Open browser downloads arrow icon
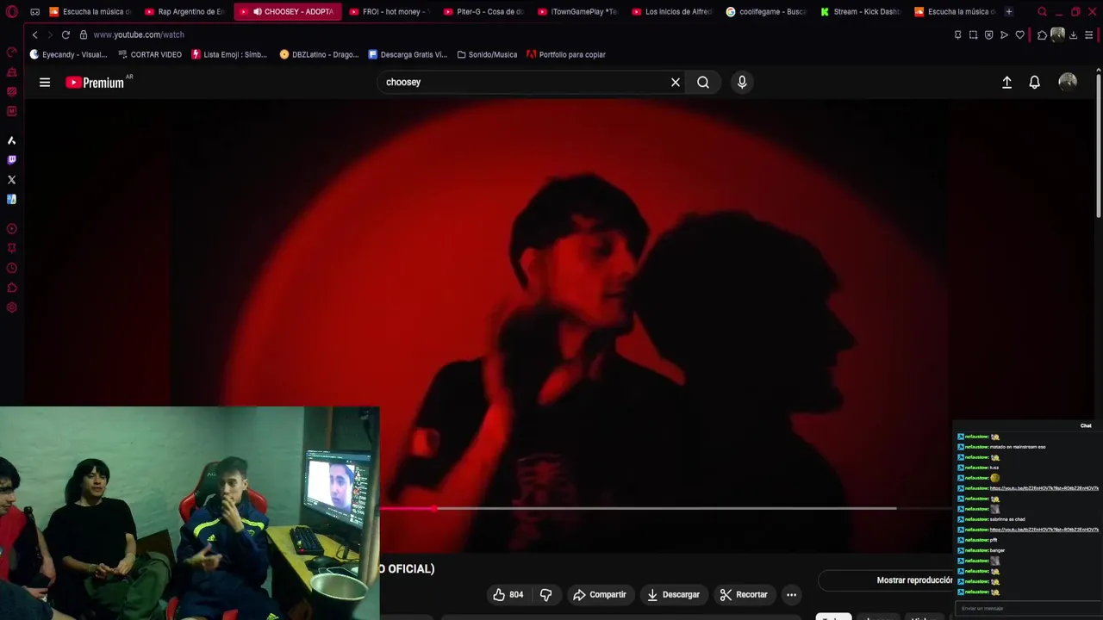Image resolution: width=1103 pixels, height=620 pixels. [1073, 35]
